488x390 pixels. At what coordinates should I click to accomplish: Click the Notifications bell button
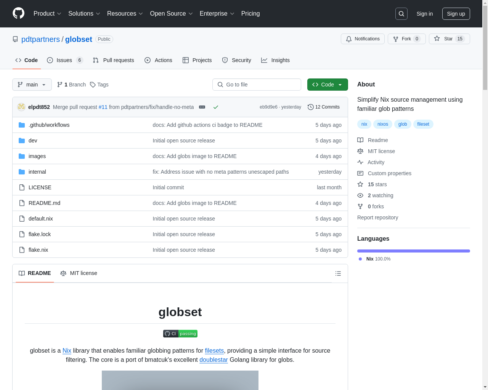click(x=363, y=39)
